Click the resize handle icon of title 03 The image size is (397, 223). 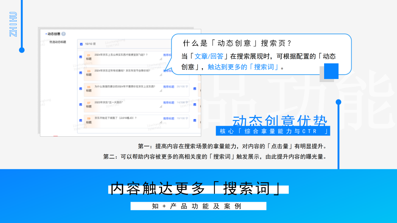coord(161,75)
